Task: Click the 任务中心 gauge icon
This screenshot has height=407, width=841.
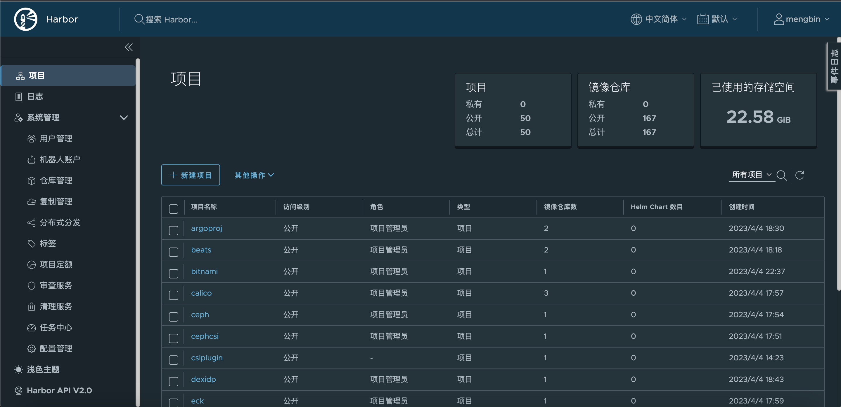Action: point(31,328)
